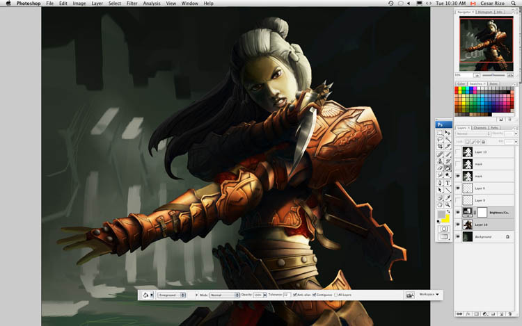Viewport: 522px width, 326px height.
Task: Select the Hand tool
Action: coord(440,204)
